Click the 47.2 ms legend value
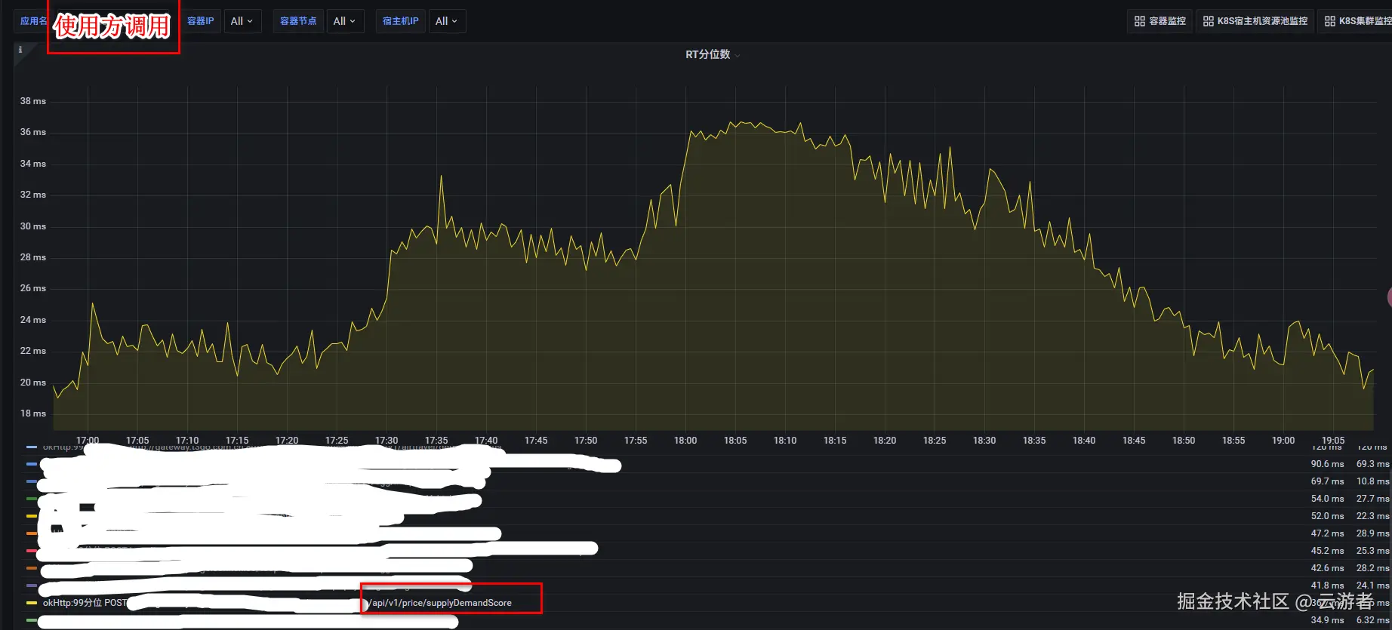1392x630 pixels. point(1327,533)
